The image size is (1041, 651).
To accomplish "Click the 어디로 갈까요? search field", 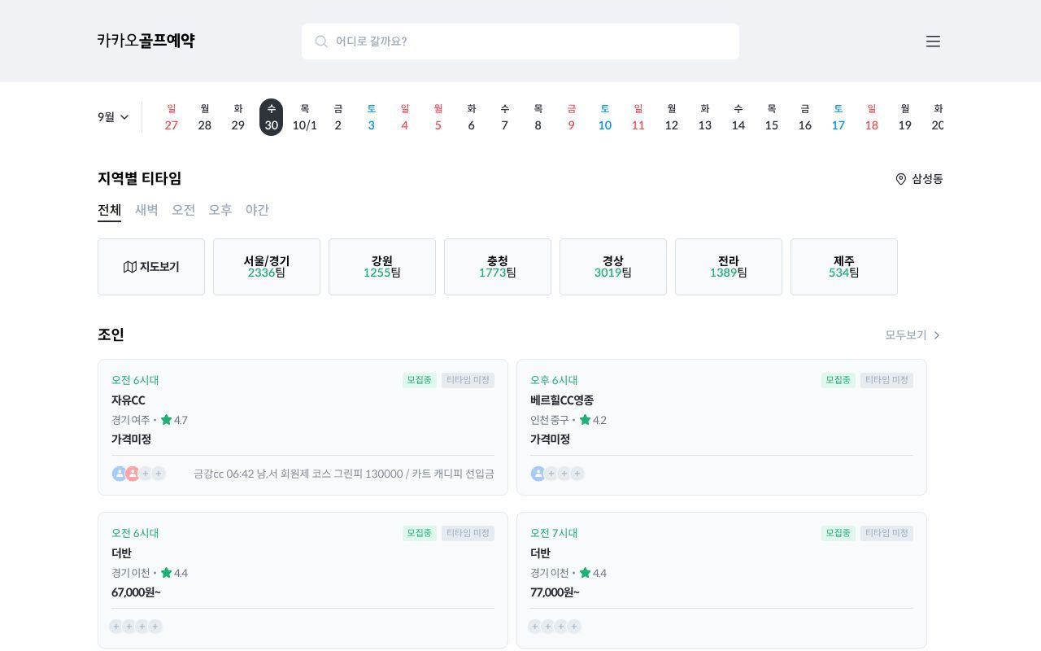I will click(x=520, y=42).
